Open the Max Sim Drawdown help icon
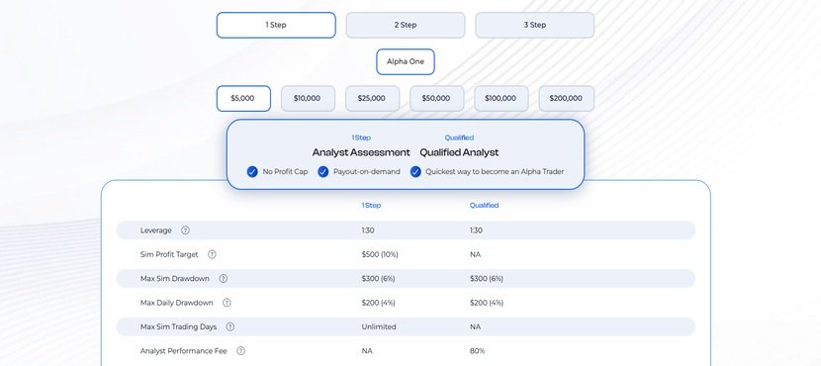This screenshot has height=366, width=821. point(223,279)
